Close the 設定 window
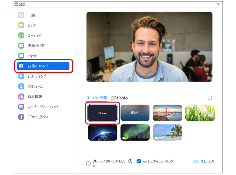The image size is (236, 175). (218, 4)
